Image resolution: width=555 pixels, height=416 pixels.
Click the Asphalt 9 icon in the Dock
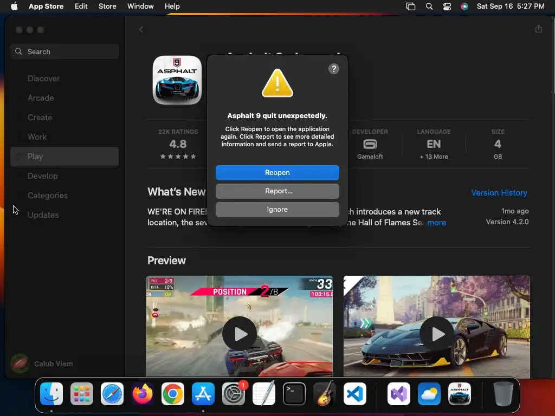pos(460,394)
